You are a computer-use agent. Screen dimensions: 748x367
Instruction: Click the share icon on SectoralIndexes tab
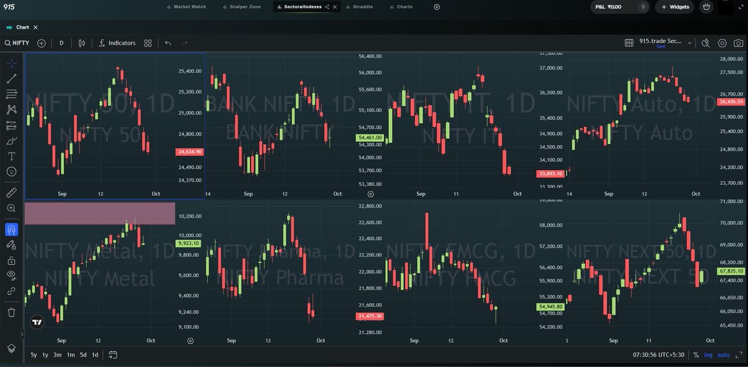pyautogui.click(x=327, y=7)
